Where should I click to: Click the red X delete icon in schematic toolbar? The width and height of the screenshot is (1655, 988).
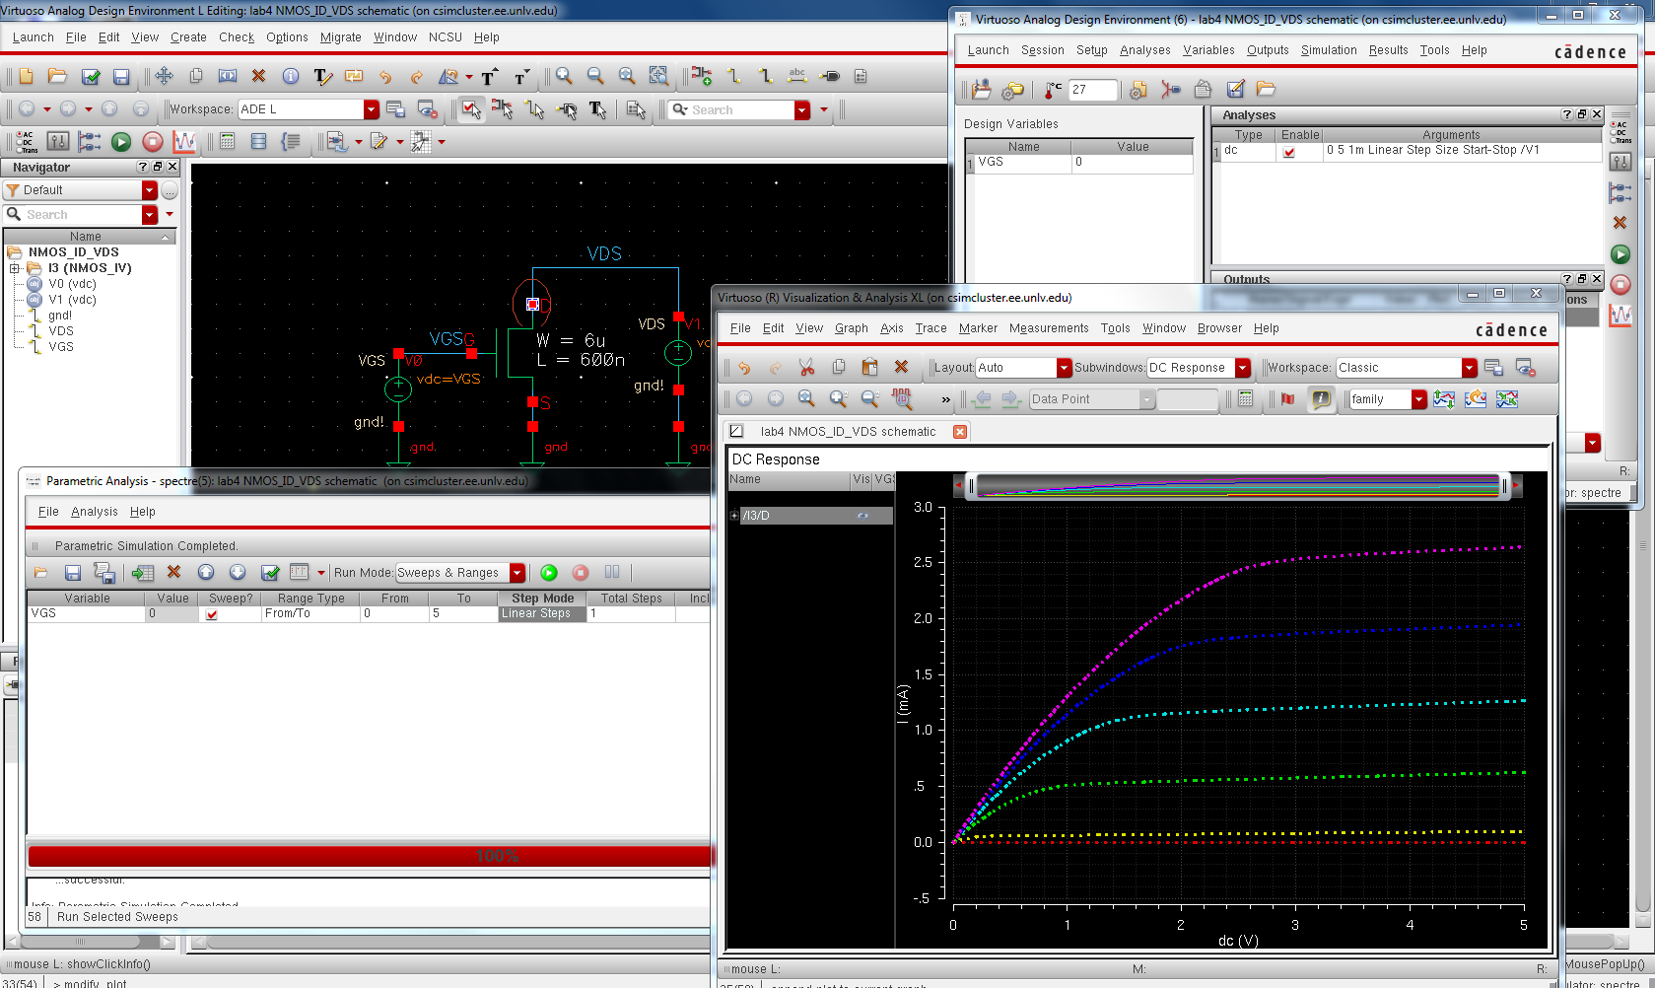point(259,76)
